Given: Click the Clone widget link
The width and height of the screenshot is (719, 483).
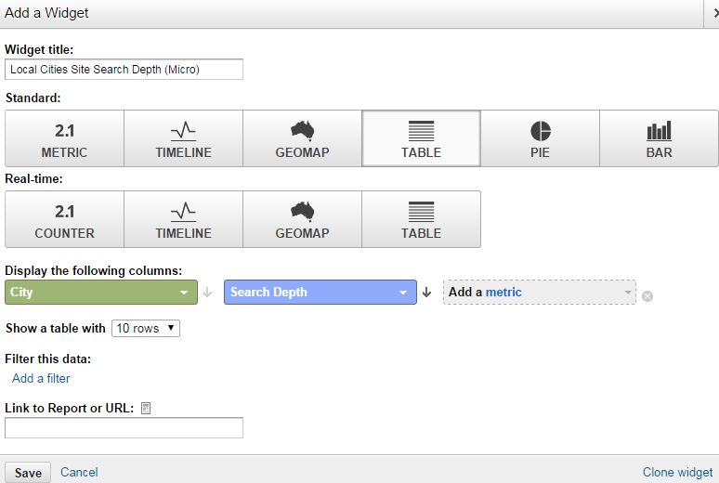Looking at the screenshot, I should point(677,473).
